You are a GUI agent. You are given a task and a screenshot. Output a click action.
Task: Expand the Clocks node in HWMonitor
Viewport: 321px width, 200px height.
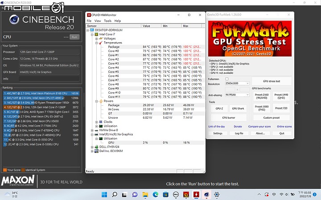tap(96, 122)
